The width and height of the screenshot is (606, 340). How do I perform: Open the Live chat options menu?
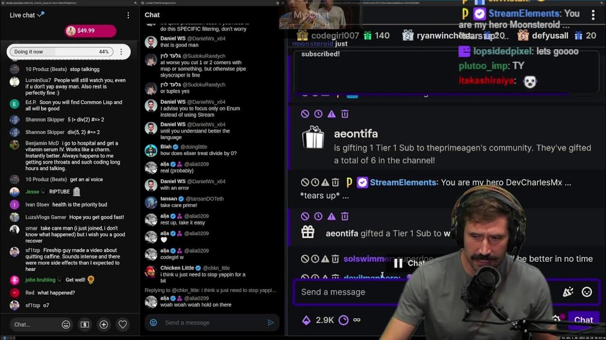[x=128, y=15]
